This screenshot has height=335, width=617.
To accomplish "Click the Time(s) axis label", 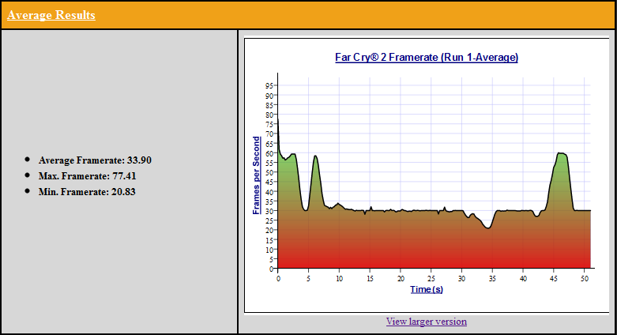I will tap(427, 290).
